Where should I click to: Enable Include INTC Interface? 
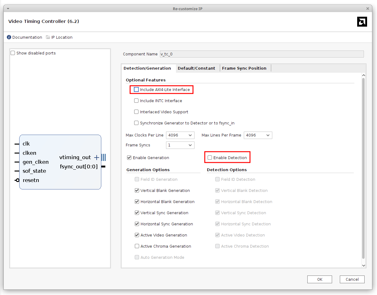click(136, 101)
